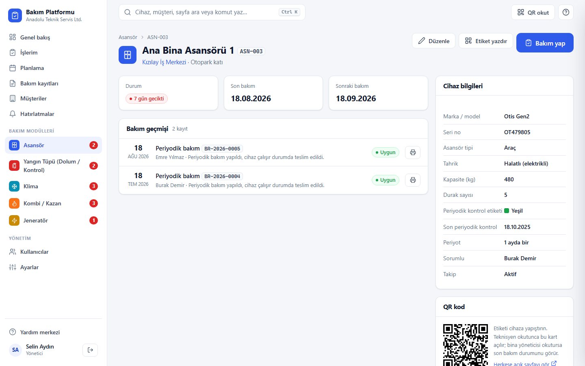Click Etiket yazdır button
Viewport: 585px width, 366px height.
click(x=486, y=41)
